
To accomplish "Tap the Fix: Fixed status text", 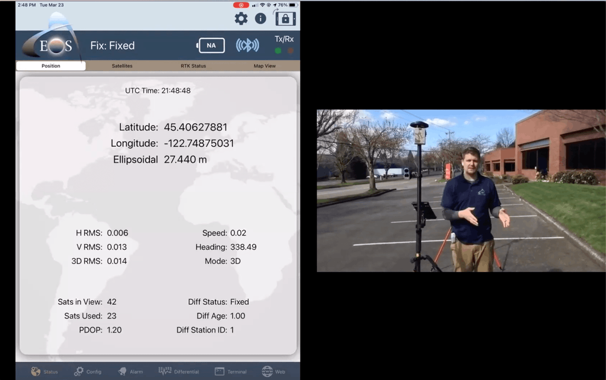I will click(x=113, y=45).
